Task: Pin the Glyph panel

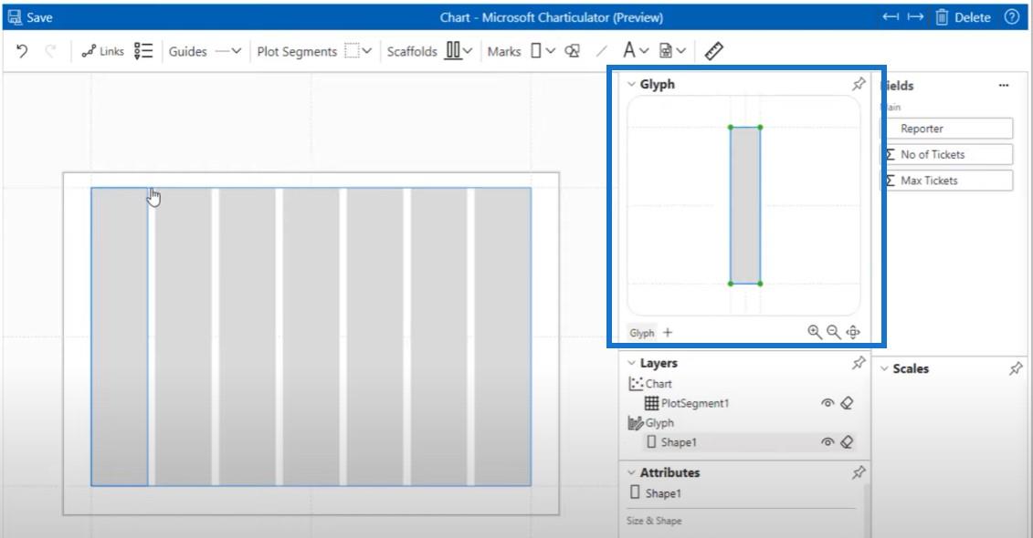Action: (859, 84)
